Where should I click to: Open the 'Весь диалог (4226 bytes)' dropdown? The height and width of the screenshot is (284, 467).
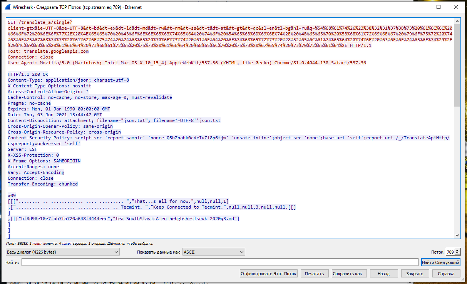click(63, 252)
